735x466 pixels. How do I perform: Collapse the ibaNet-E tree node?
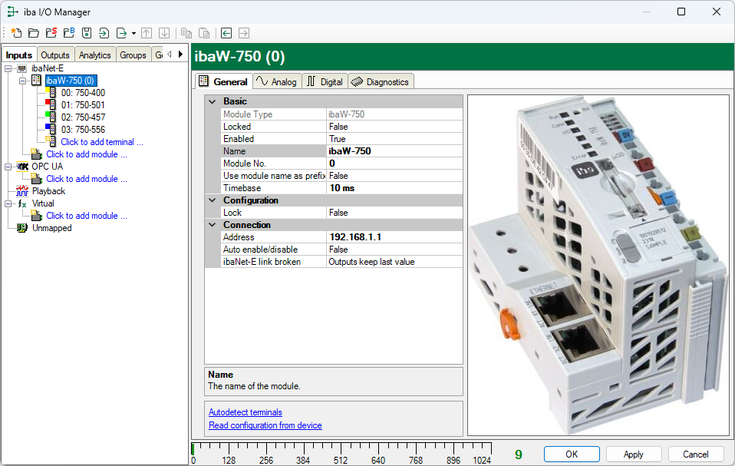(8, 68)
